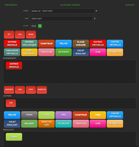Select the PLAGE HORAIRE event block
Image resolution: width=139 pixels, height=147 pixels.
(x=81, y=44)
